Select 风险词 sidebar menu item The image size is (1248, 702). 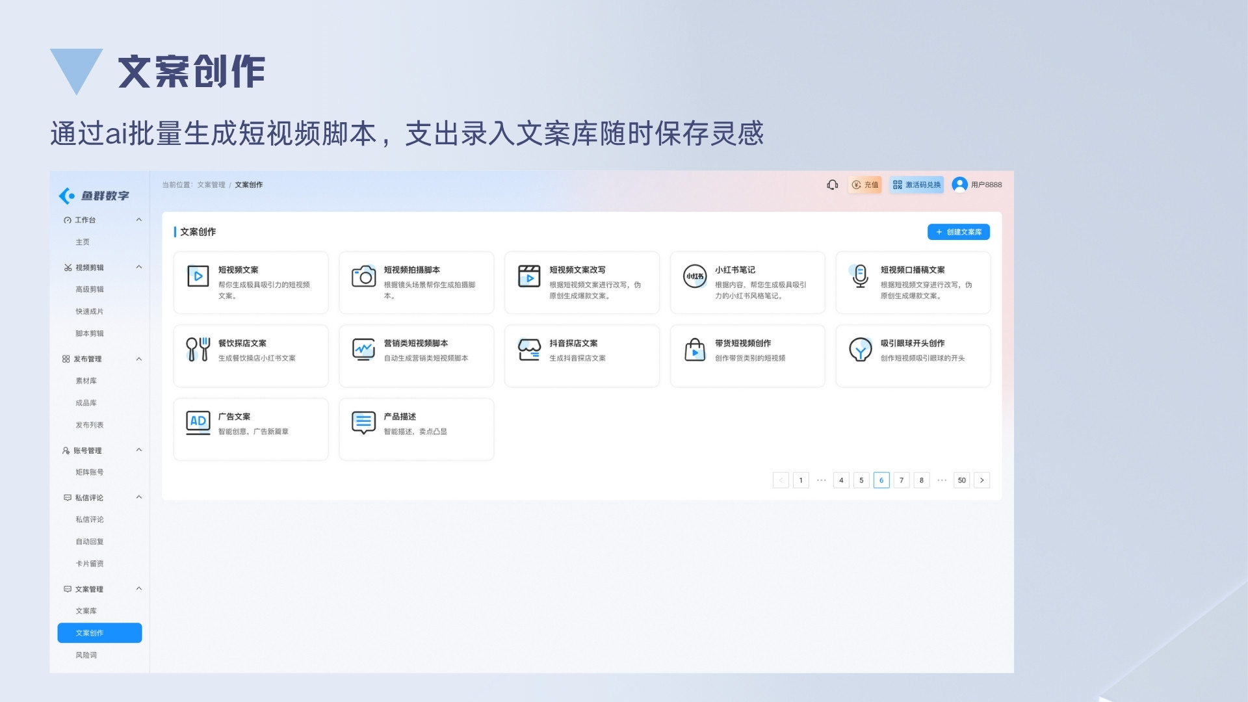(86, 655)
